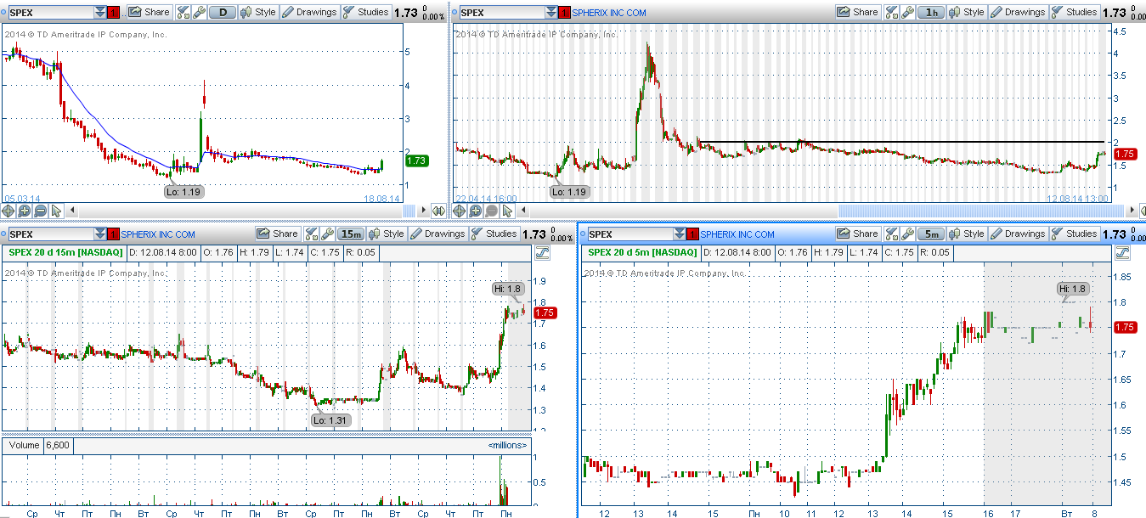Click the left scroll arrow under daily chart
Viewport: 1146px width, 518px height.
(72, 210)
